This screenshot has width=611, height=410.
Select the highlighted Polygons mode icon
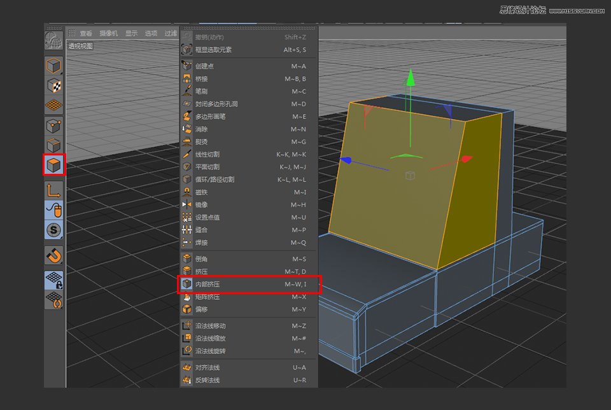[54, 164]
